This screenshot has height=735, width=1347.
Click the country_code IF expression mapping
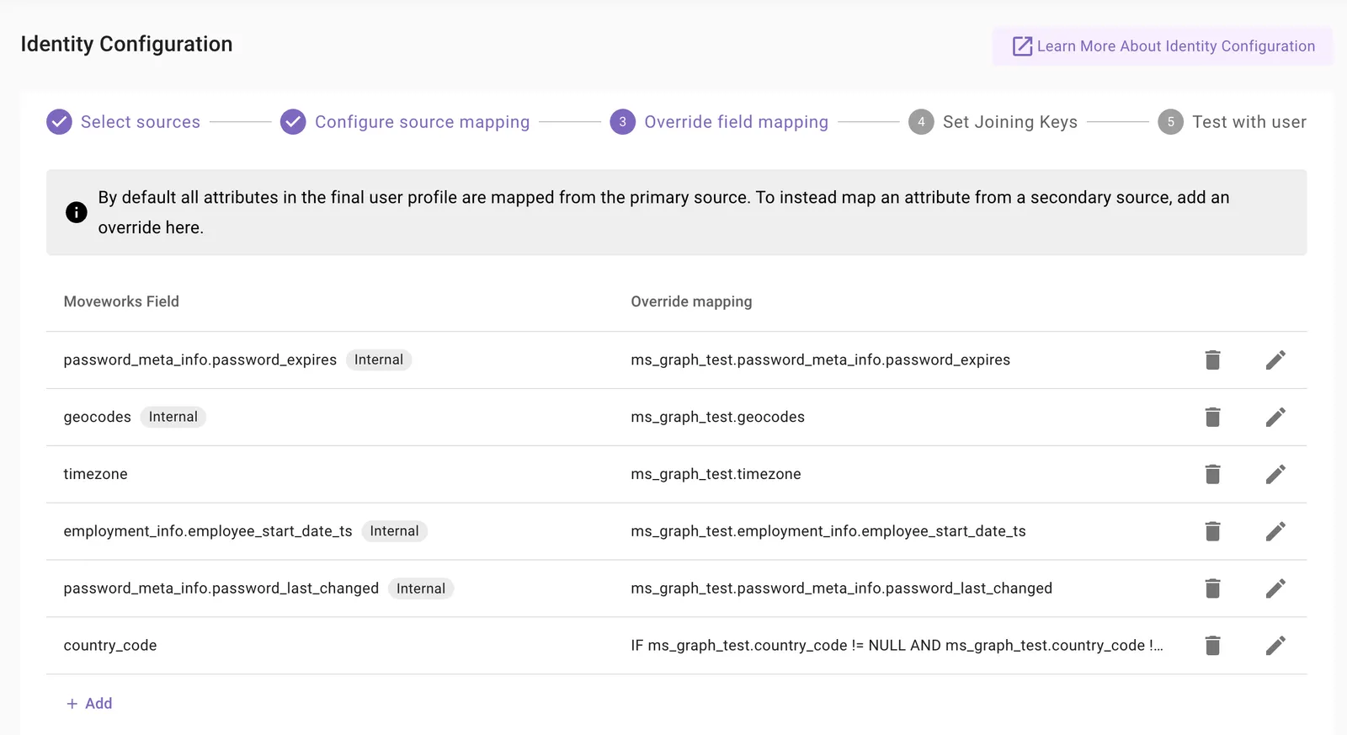coord(897,646)
